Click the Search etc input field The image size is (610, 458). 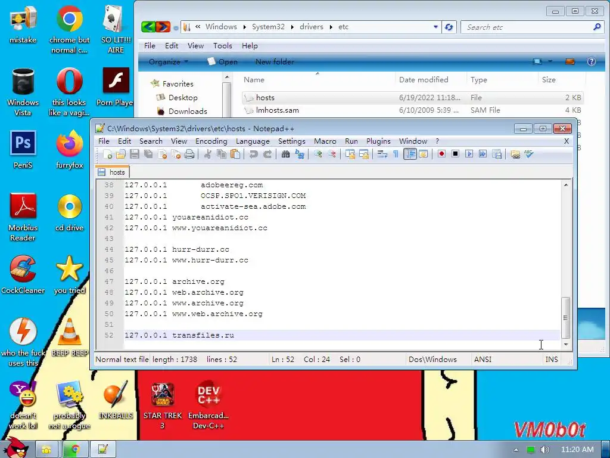[528, 27]
